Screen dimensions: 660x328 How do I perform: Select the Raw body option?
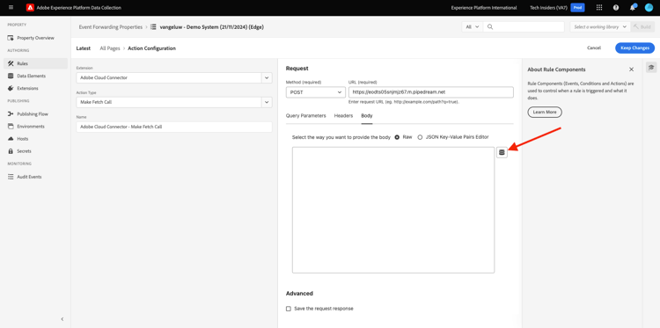coord(397,137)
